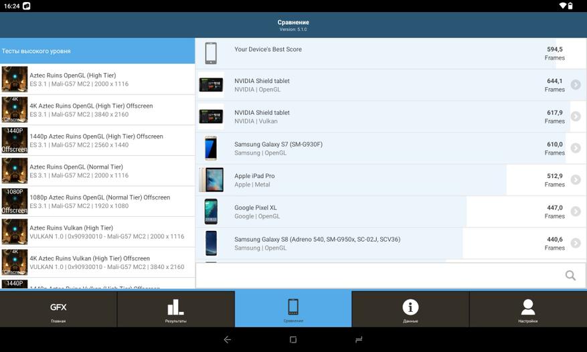The width and height of the screenshot is (587, 352).
Task: Click NVIDIA Shield tablet OpenGL device image
Action: 211,85
